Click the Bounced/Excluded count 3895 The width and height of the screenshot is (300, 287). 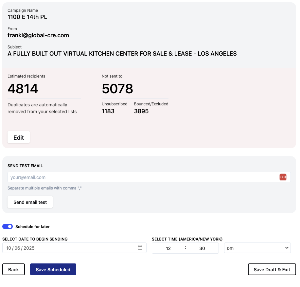point(141,111)
